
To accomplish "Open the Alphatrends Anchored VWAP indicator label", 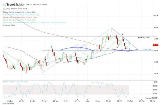I will coord(34,23).
